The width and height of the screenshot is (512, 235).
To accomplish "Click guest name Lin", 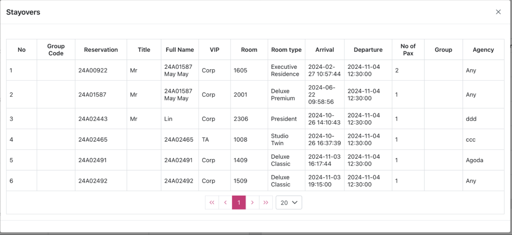I will coord(168,119).
